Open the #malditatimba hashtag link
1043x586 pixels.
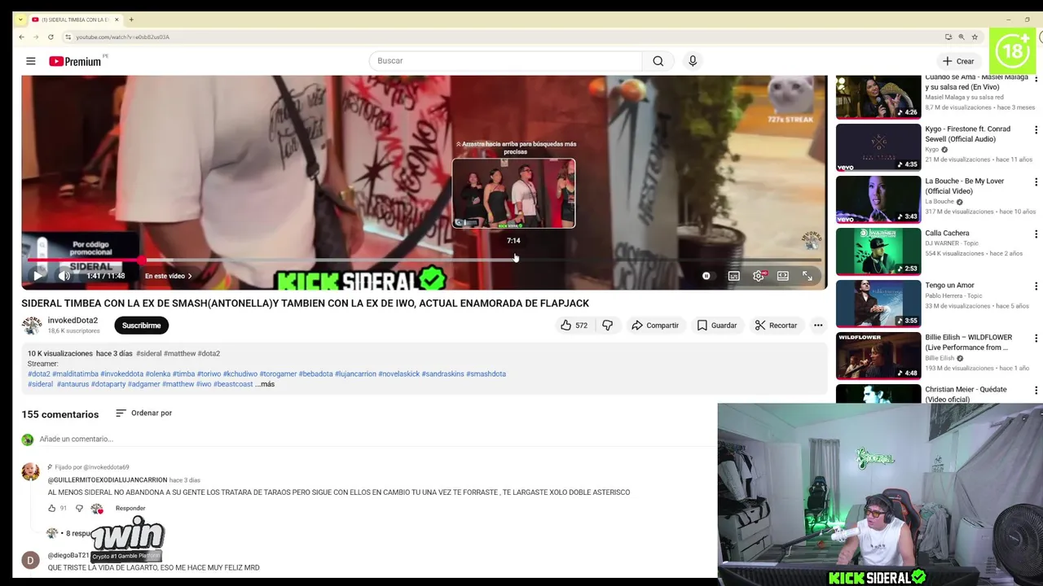pyautogui.click(x=75, y=374)
